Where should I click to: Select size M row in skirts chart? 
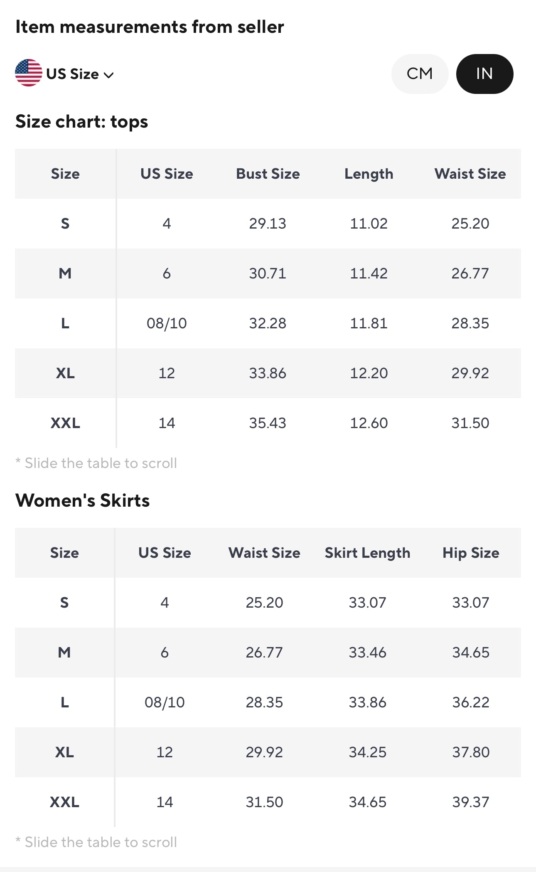coord(64,653)
